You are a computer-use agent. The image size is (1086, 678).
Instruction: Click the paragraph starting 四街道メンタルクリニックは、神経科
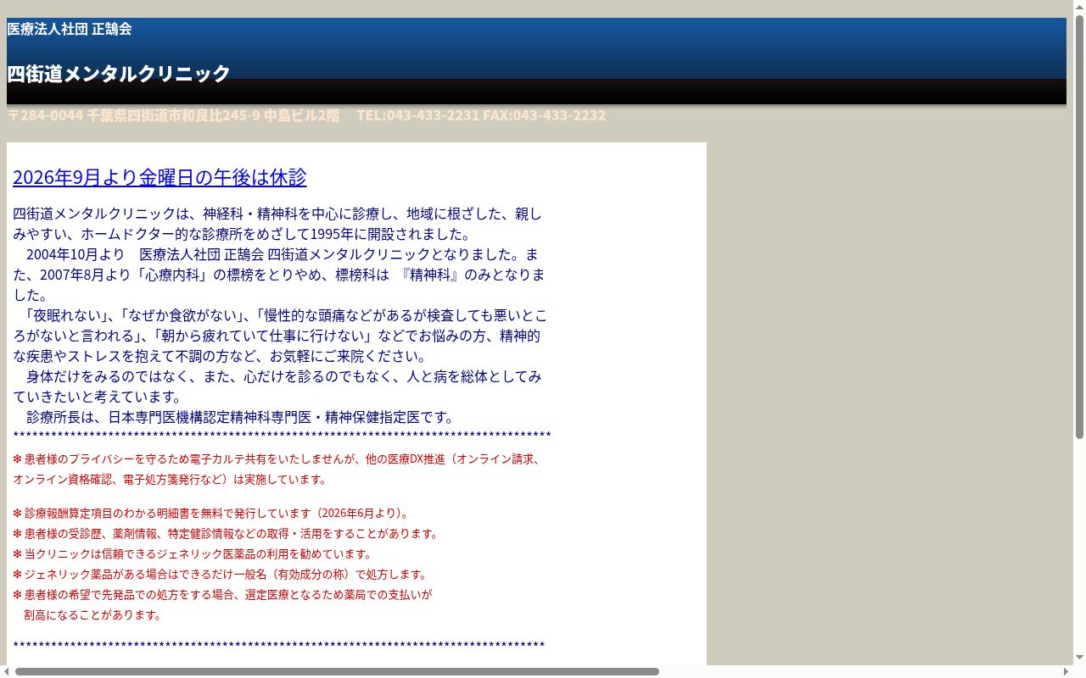277,224
